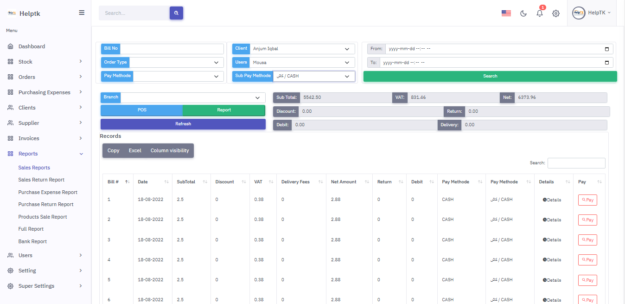The image size is (625, 304).
Task: Expand the Branch dropdown
Action: coord(192,98)
